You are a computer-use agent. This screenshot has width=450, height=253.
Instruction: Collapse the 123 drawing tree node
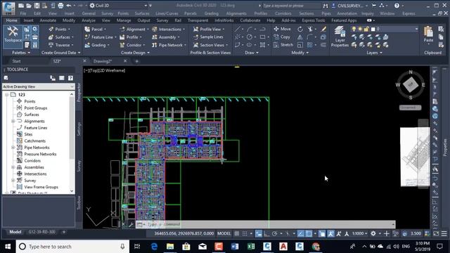click(6, 95)
